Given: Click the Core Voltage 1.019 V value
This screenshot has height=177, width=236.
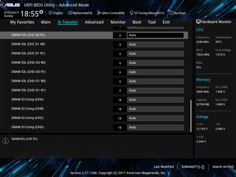Looking at the screenshot, I should point(220,55).
